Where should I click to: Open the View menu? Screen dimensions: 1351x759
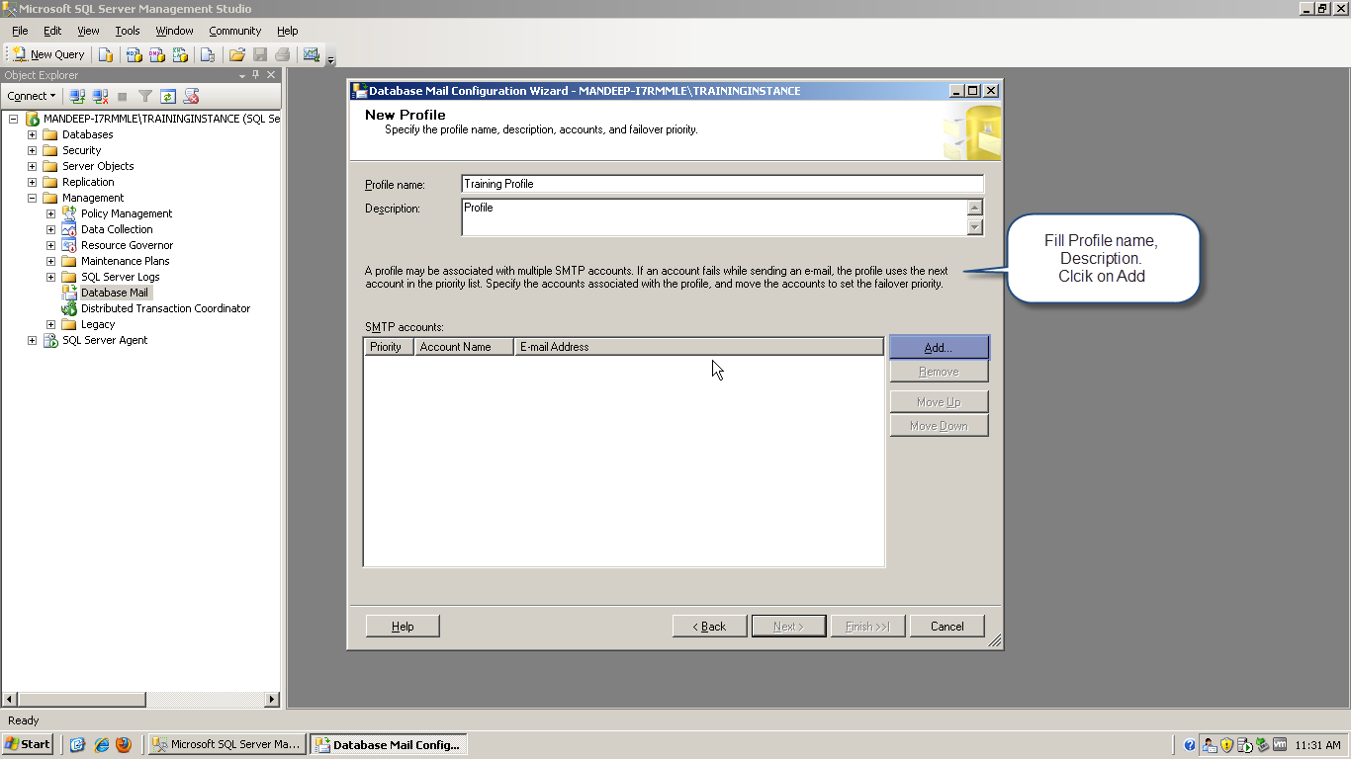point(88,31)
